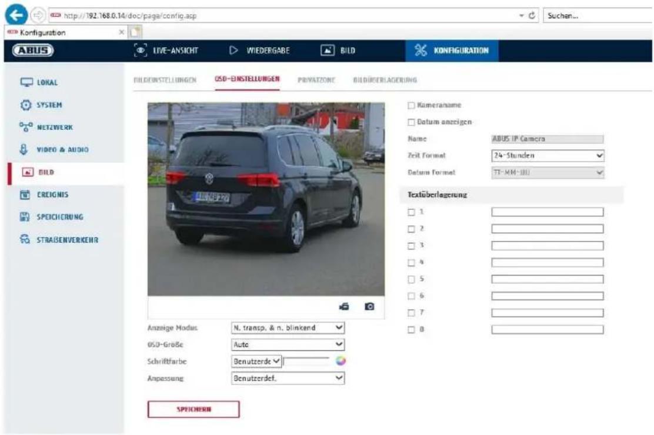Open the Lokal sidebar section
The image size is (654, 435).
pos(39,82)
